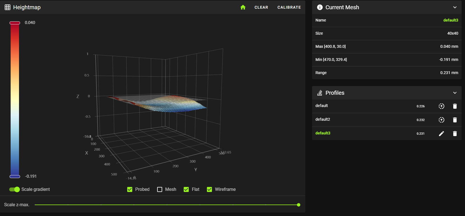This screenshot has width=465, height=216.
Task: Delete the default2 profile
Action: pyautogui.click(x=455, y=120)
